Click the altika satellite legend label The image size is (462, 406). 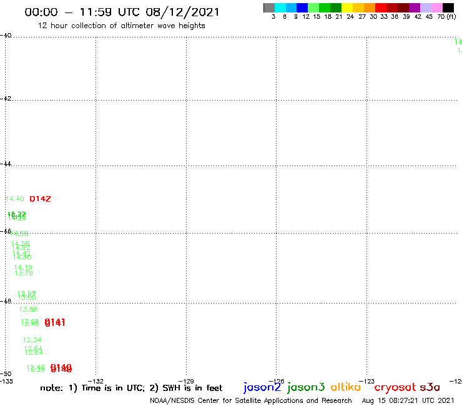346,387
